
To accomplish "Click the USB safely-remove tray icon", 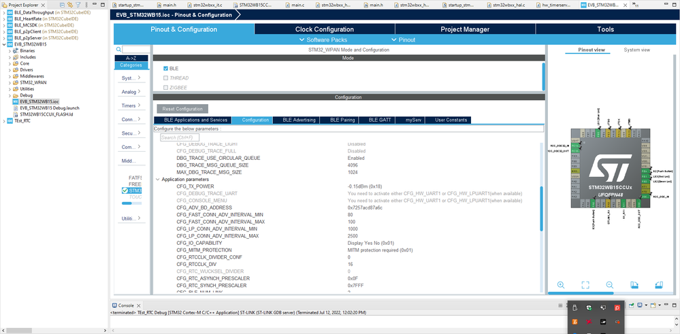I will tap(575, 307).
